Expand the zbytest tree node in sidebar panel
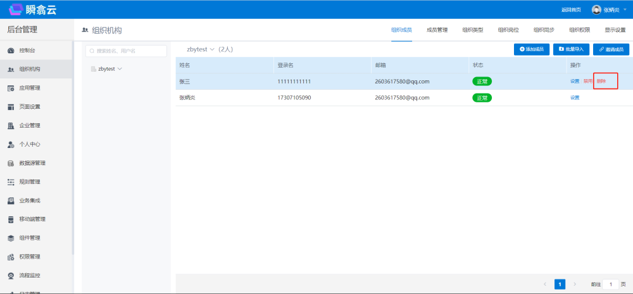The image size is (633, 294). click(120, 69)
